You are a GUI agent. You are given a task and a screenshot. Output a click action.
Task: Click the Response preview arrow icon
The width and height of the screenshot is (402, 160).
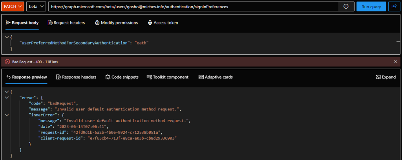8,77
